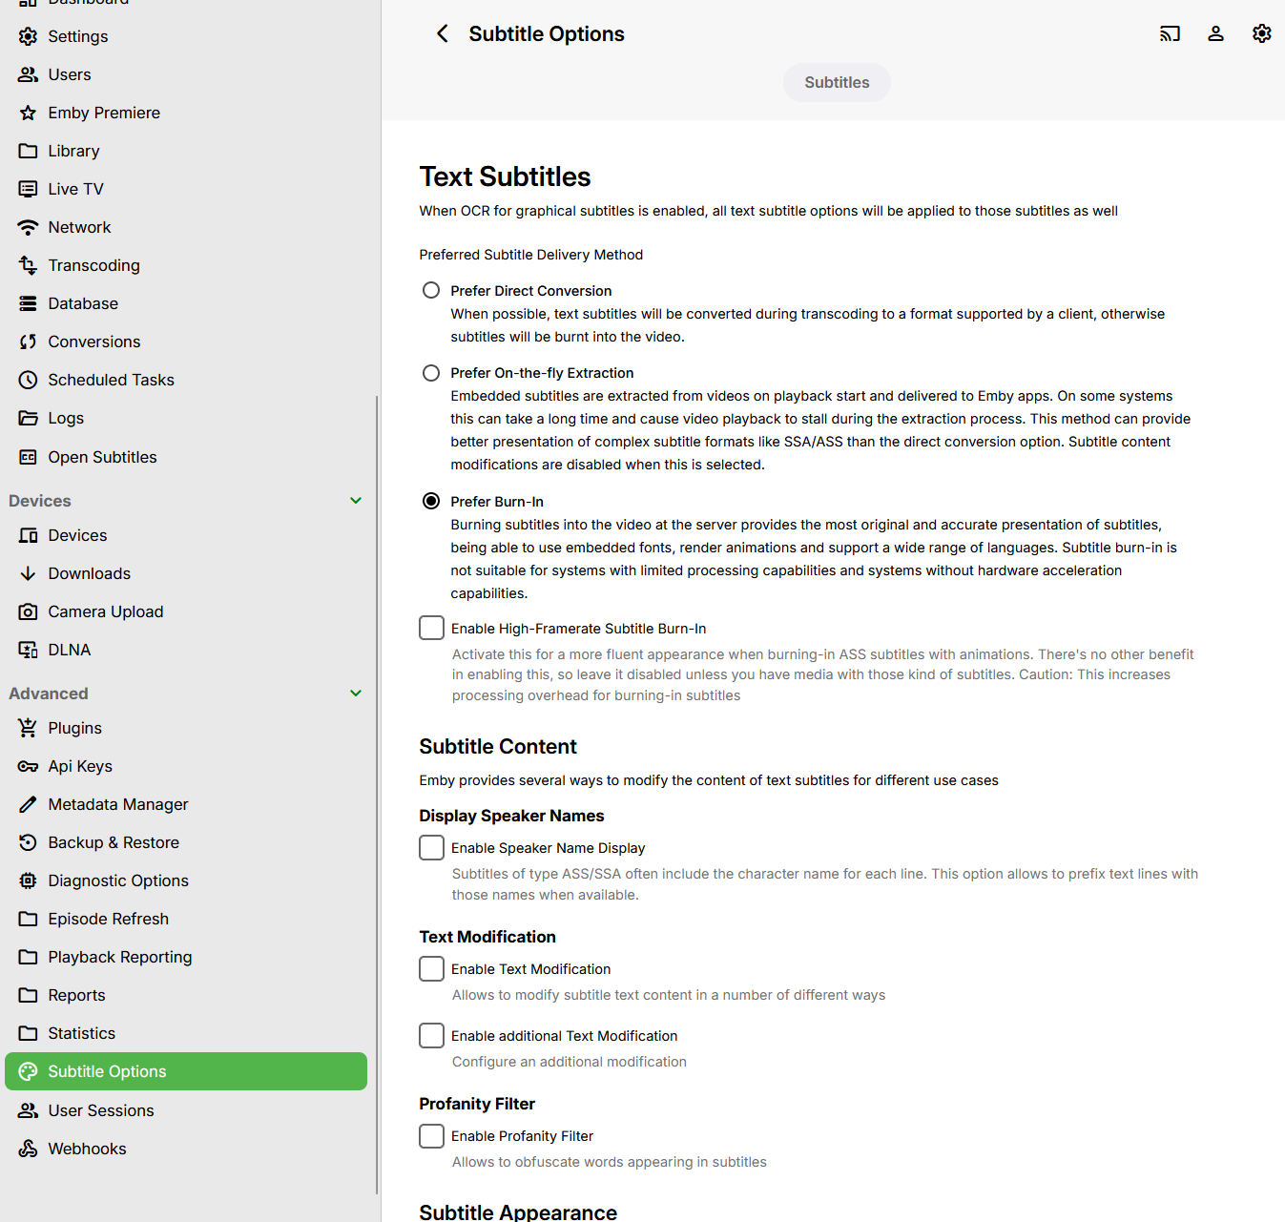Click the Api Keys key icon
Screen dimensions: 1285x1222
29,766
